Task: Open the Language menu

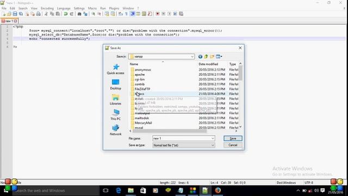Action: [64, 8]
